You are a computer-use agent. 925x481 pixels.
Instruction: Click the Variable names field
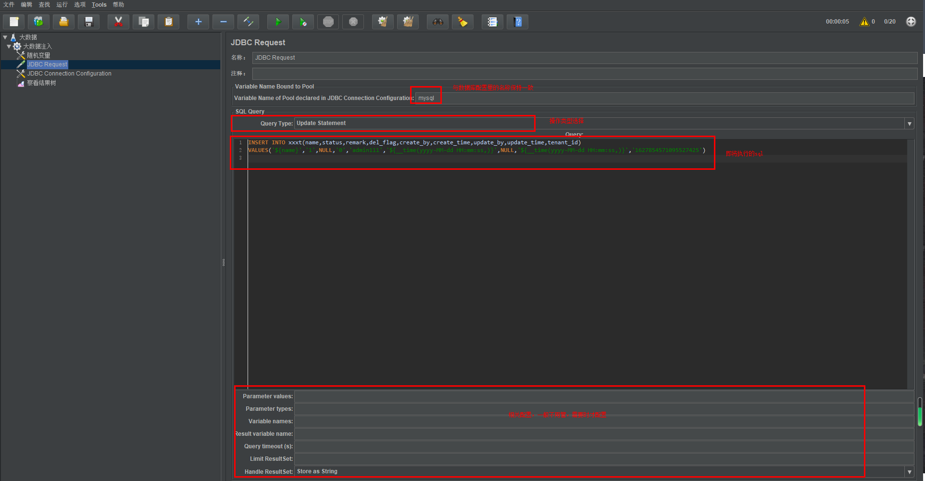pyautogui.click(x=604, y=421)
